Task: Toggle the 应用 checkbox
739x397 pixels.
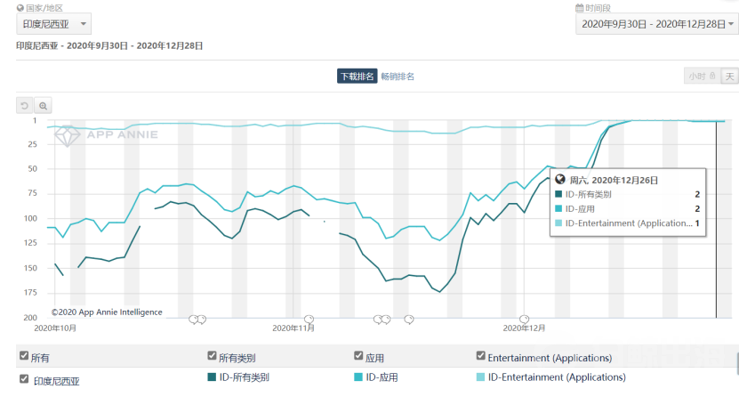Action: click(358, 357)
